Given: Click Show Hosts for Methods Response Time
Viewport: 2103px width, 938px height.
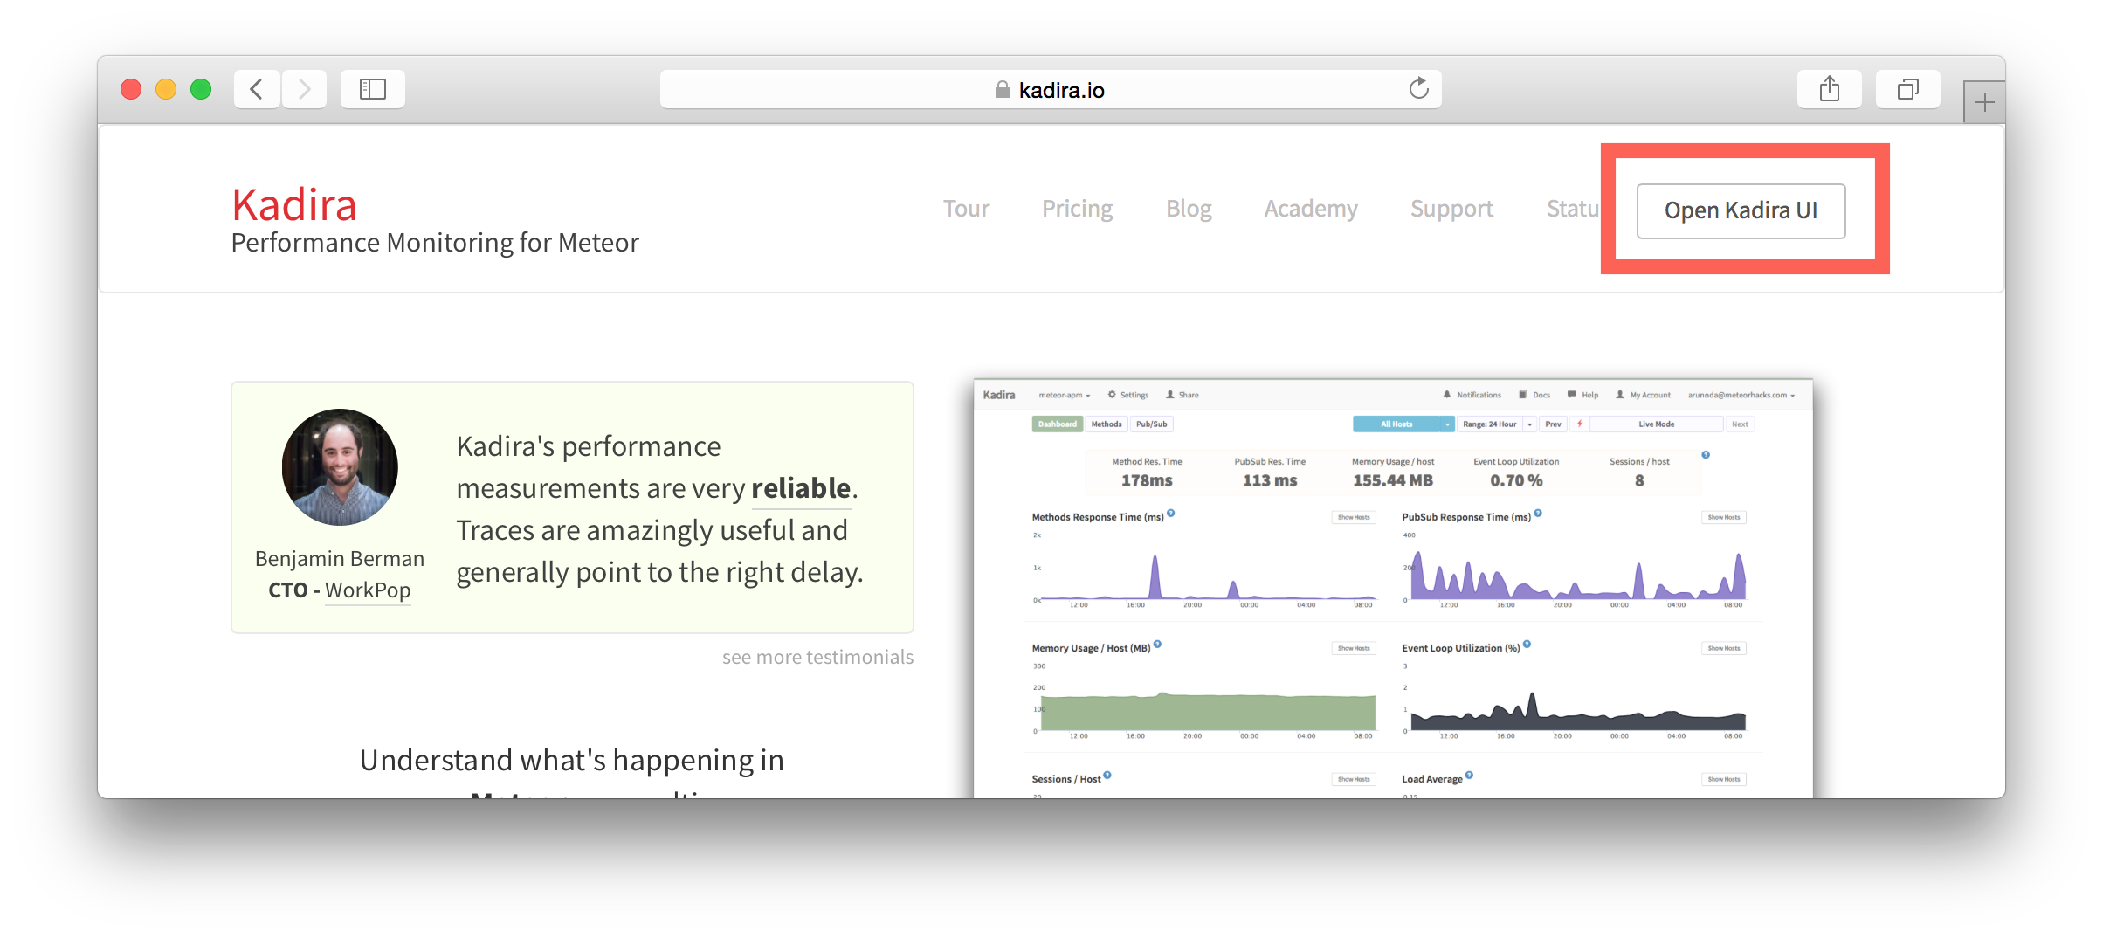Looking at the screenshot, I should click(x=1354, y=517).
